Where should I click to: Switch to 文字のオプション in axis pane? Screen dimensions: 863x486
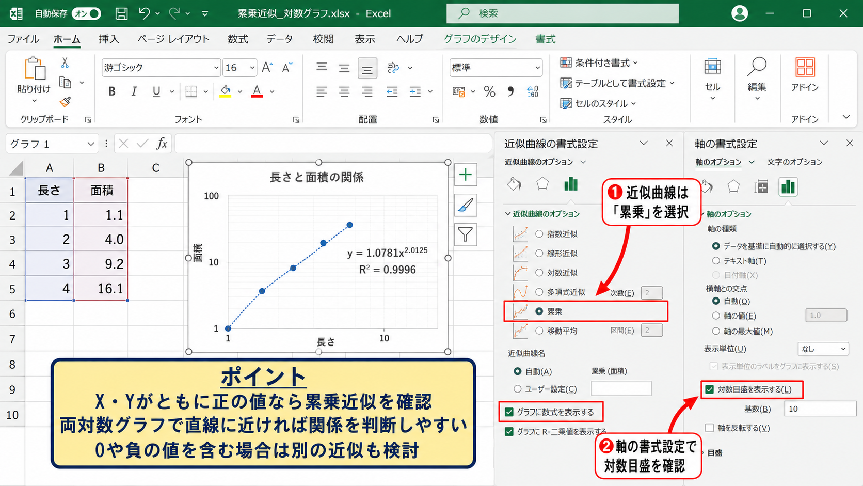[x=795, y=162]
